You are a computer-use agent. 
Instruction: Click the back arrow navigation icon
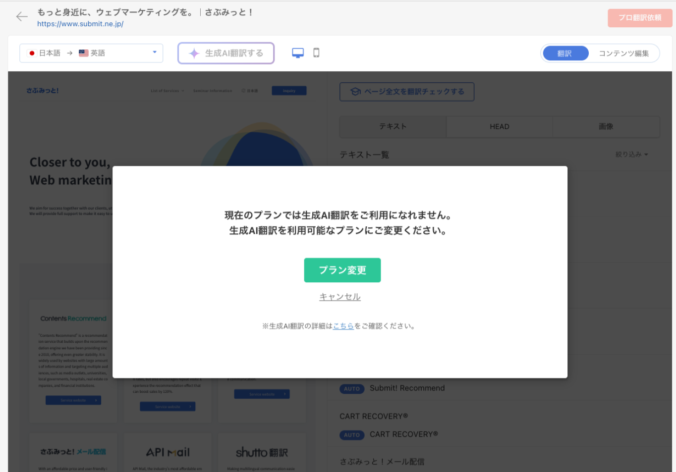22,16
